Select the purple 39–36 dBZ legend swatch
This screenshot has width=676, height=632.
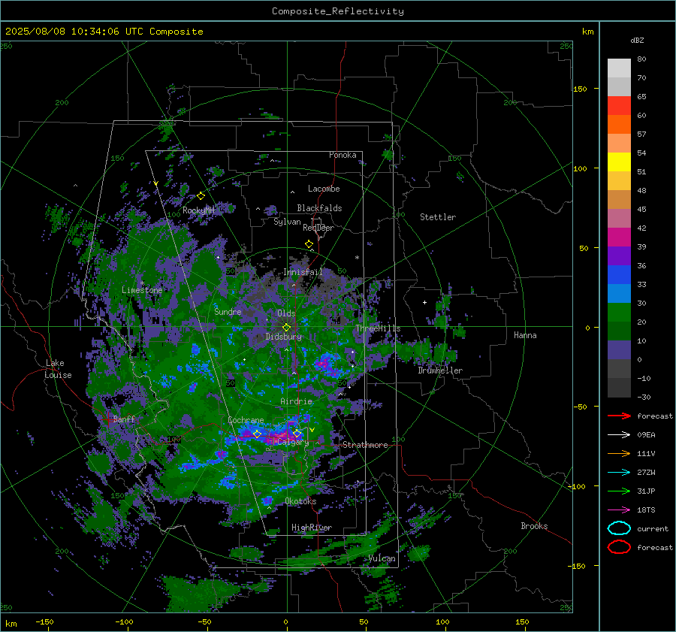pos(619,256)
